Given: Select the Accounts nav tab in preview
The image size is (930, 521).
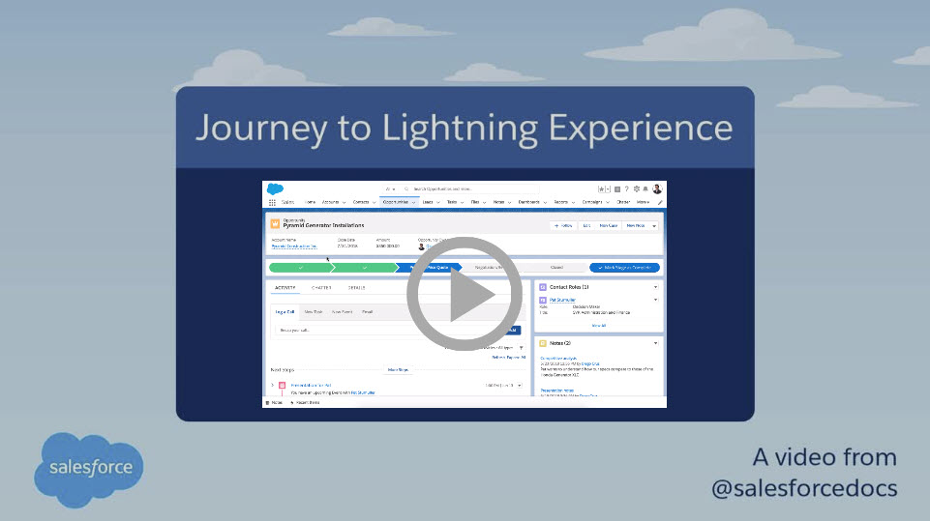Looking at the screenshot, I should (330, 202).
